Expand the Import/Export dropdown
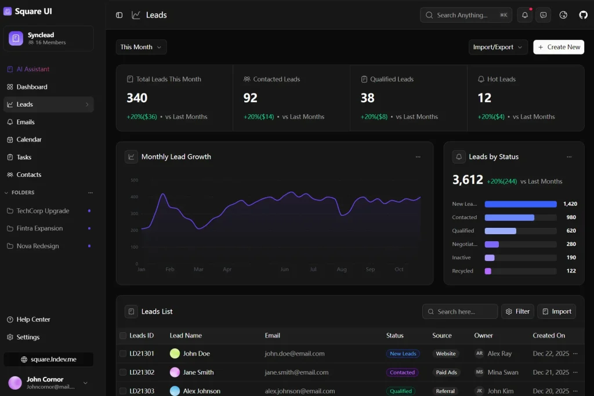The width and height of the screenshot is (594, 396). coord(498,47)
